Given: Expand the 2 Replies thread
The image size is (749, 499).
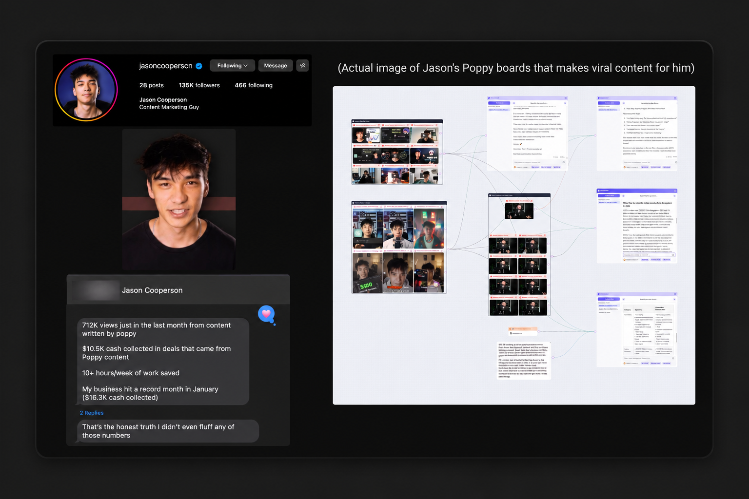Looking at the screenshot, I should pyautogui.click(x=92, y=413).
